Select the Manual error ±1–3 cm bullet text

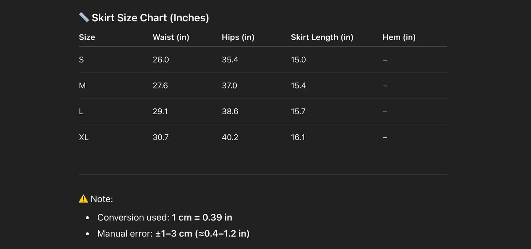click(x=173, y=234)
